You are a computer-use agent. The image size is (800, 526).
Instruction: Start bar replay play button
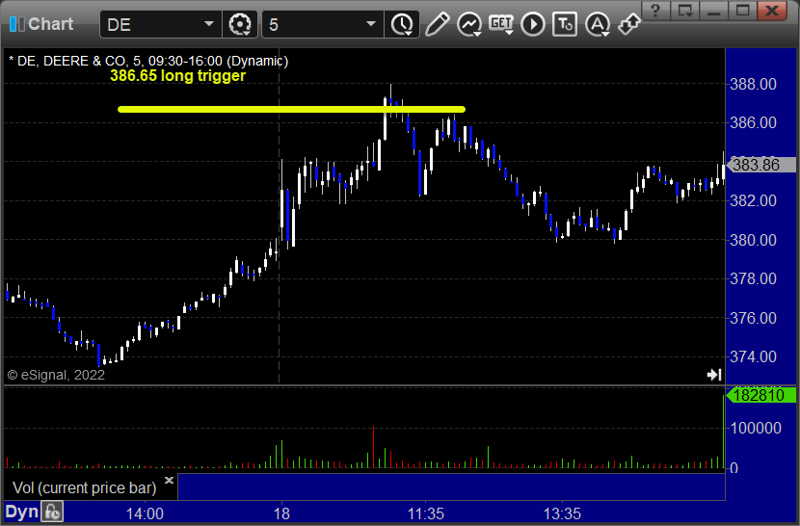coord(533,24)
